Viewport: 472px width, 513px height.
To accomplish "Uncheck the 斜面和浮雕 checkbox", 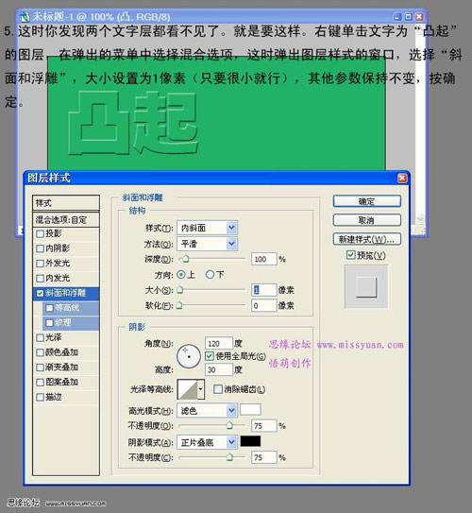I will (40, 293).
